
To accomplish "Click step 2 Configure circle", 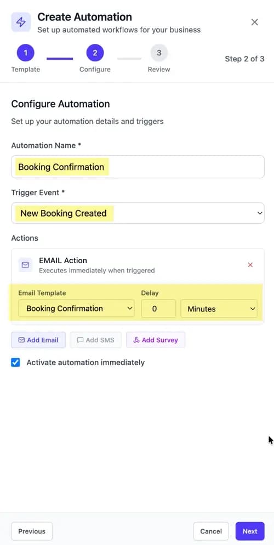I will pyautogui.click(x=95, y=53).
